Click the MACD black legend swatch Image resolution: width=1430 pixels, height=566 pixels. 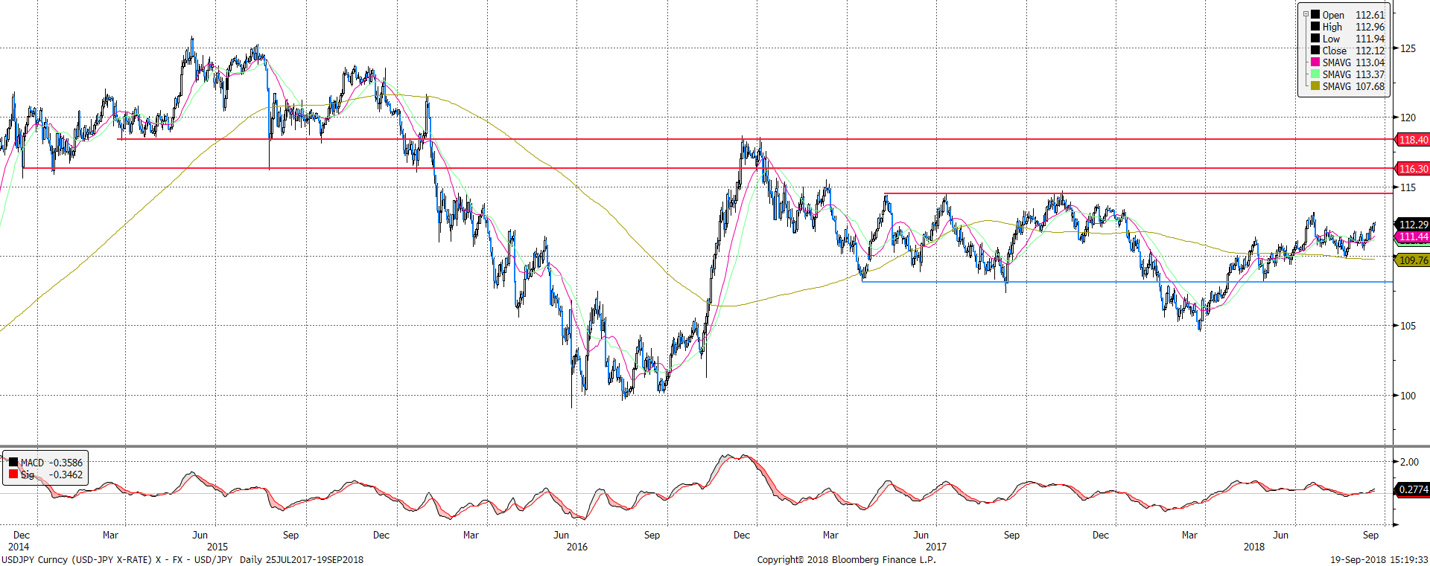tap(13, 462)
